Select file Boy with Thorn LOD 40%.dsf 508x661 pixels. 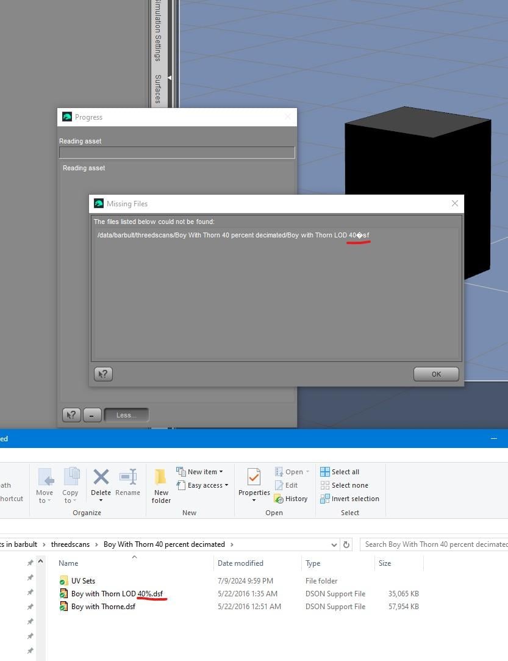(x=117, y=593)
